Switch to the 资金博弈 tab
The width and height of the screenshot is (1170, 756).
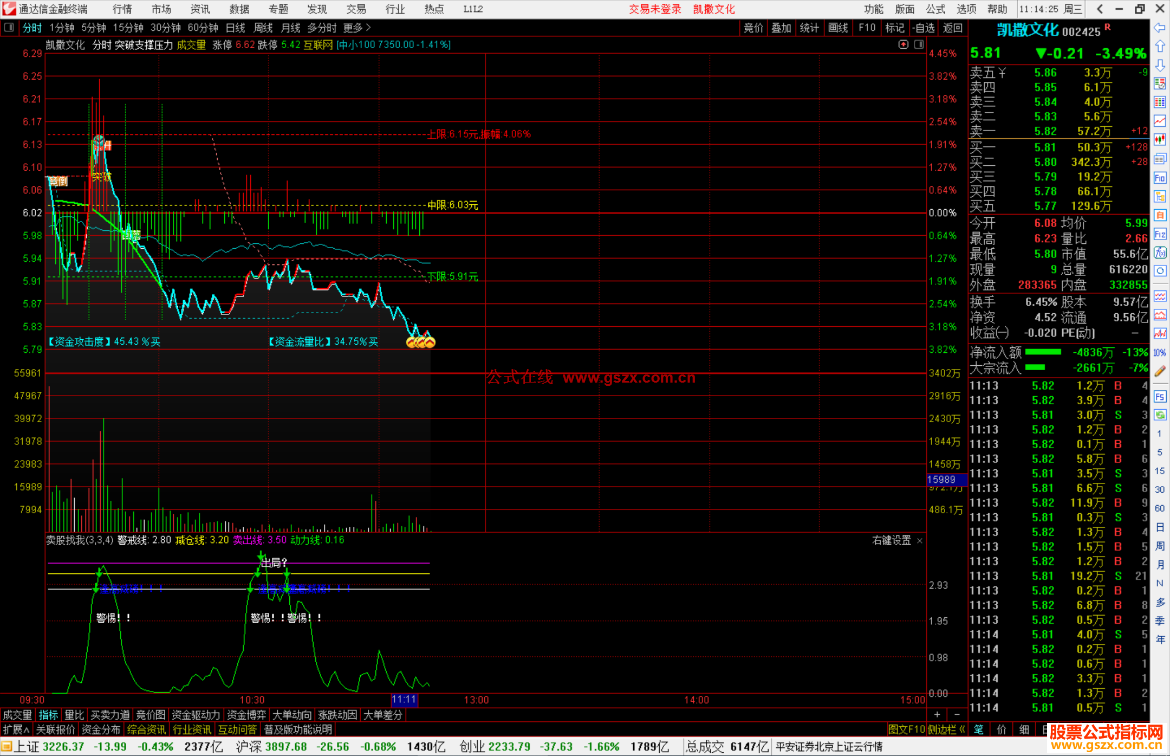pyautogui.click(x=246, y=715)
